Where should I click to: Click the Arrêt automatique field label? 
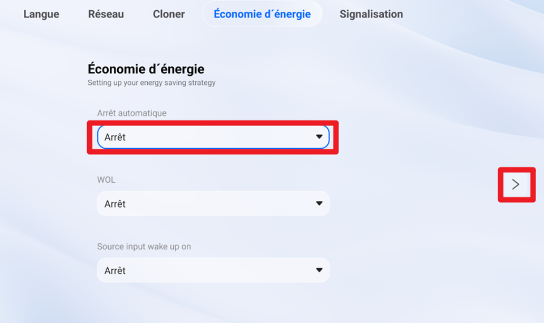(132, 113)
